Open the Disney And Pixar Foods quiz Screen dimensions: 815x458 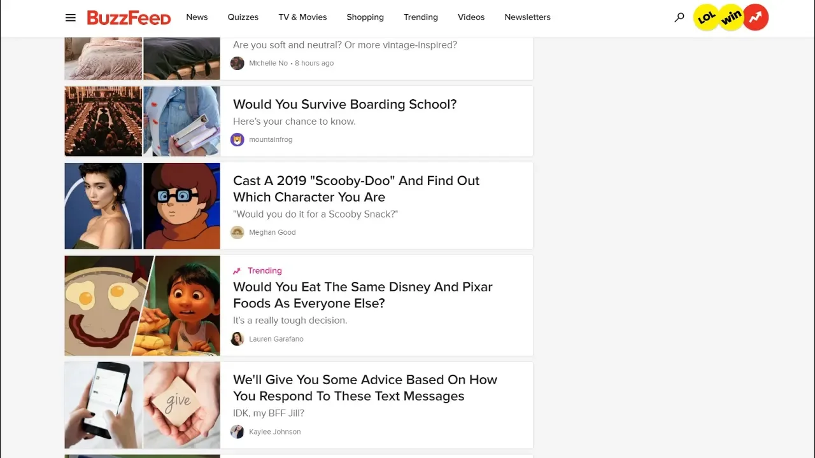(362, 295)
